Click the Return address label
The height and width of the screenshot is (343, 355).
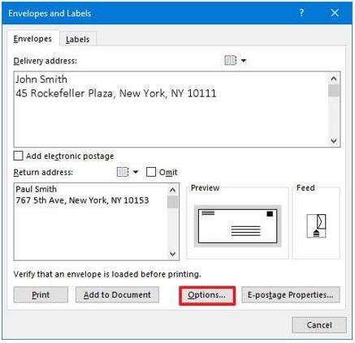tap(43, 172)
